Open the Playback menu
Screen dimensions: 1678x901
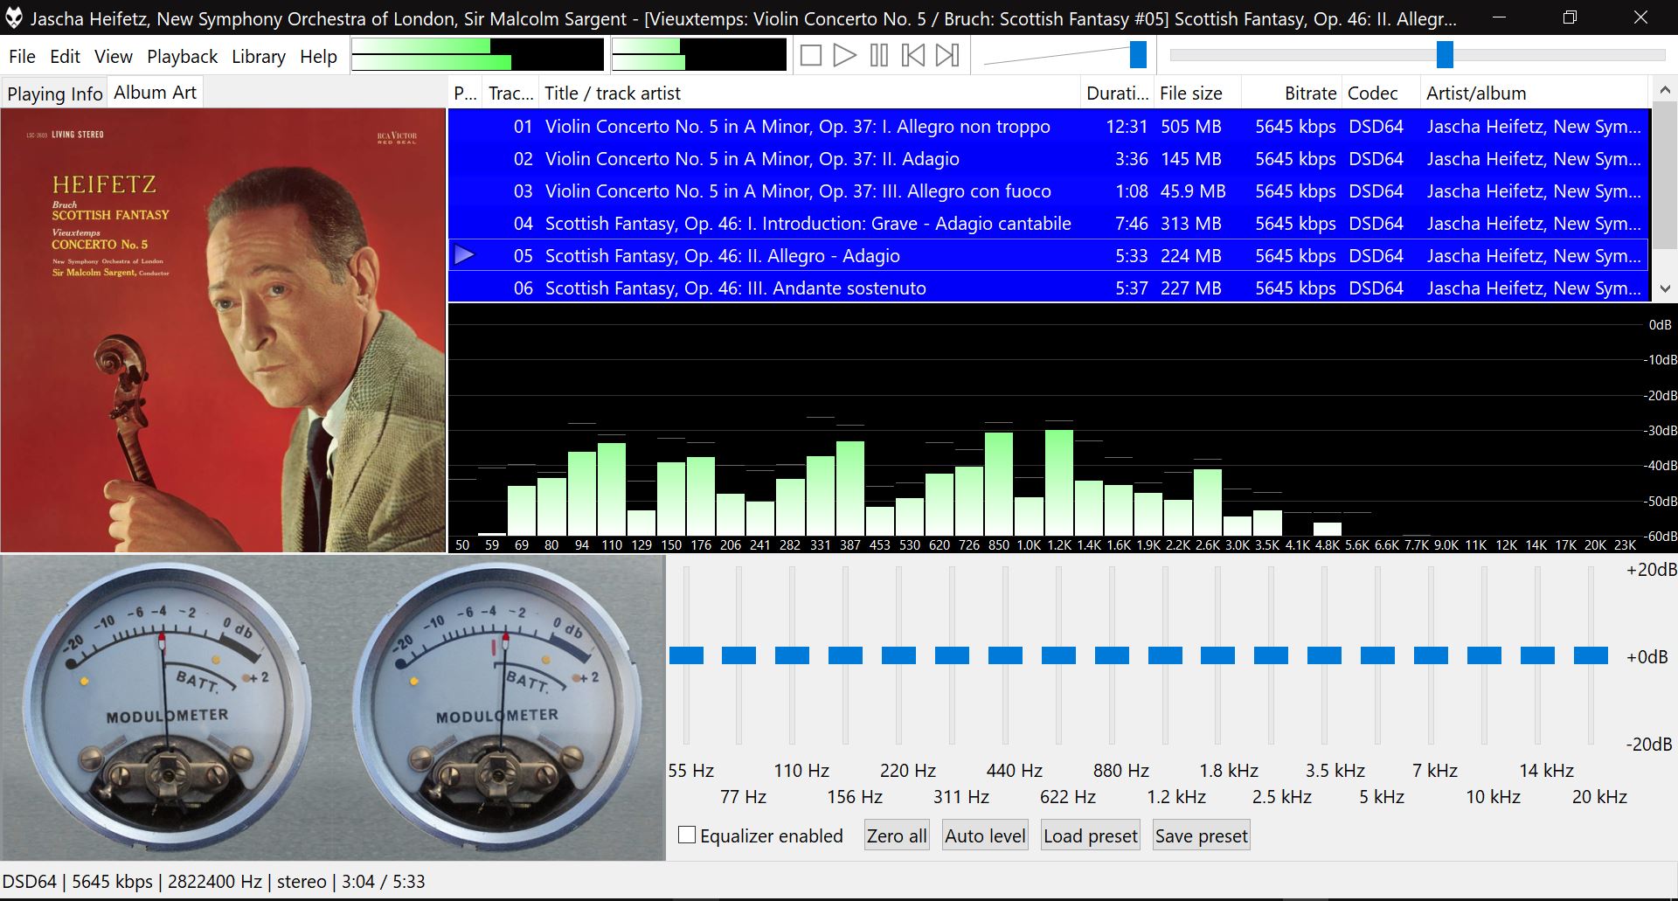pos(182,57)
